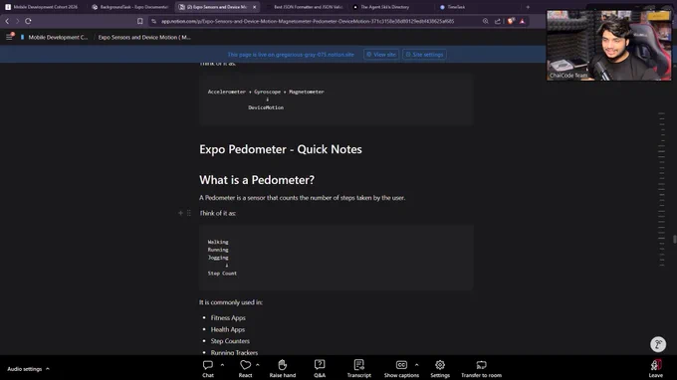Open a new browser tab

coord(528,7)
